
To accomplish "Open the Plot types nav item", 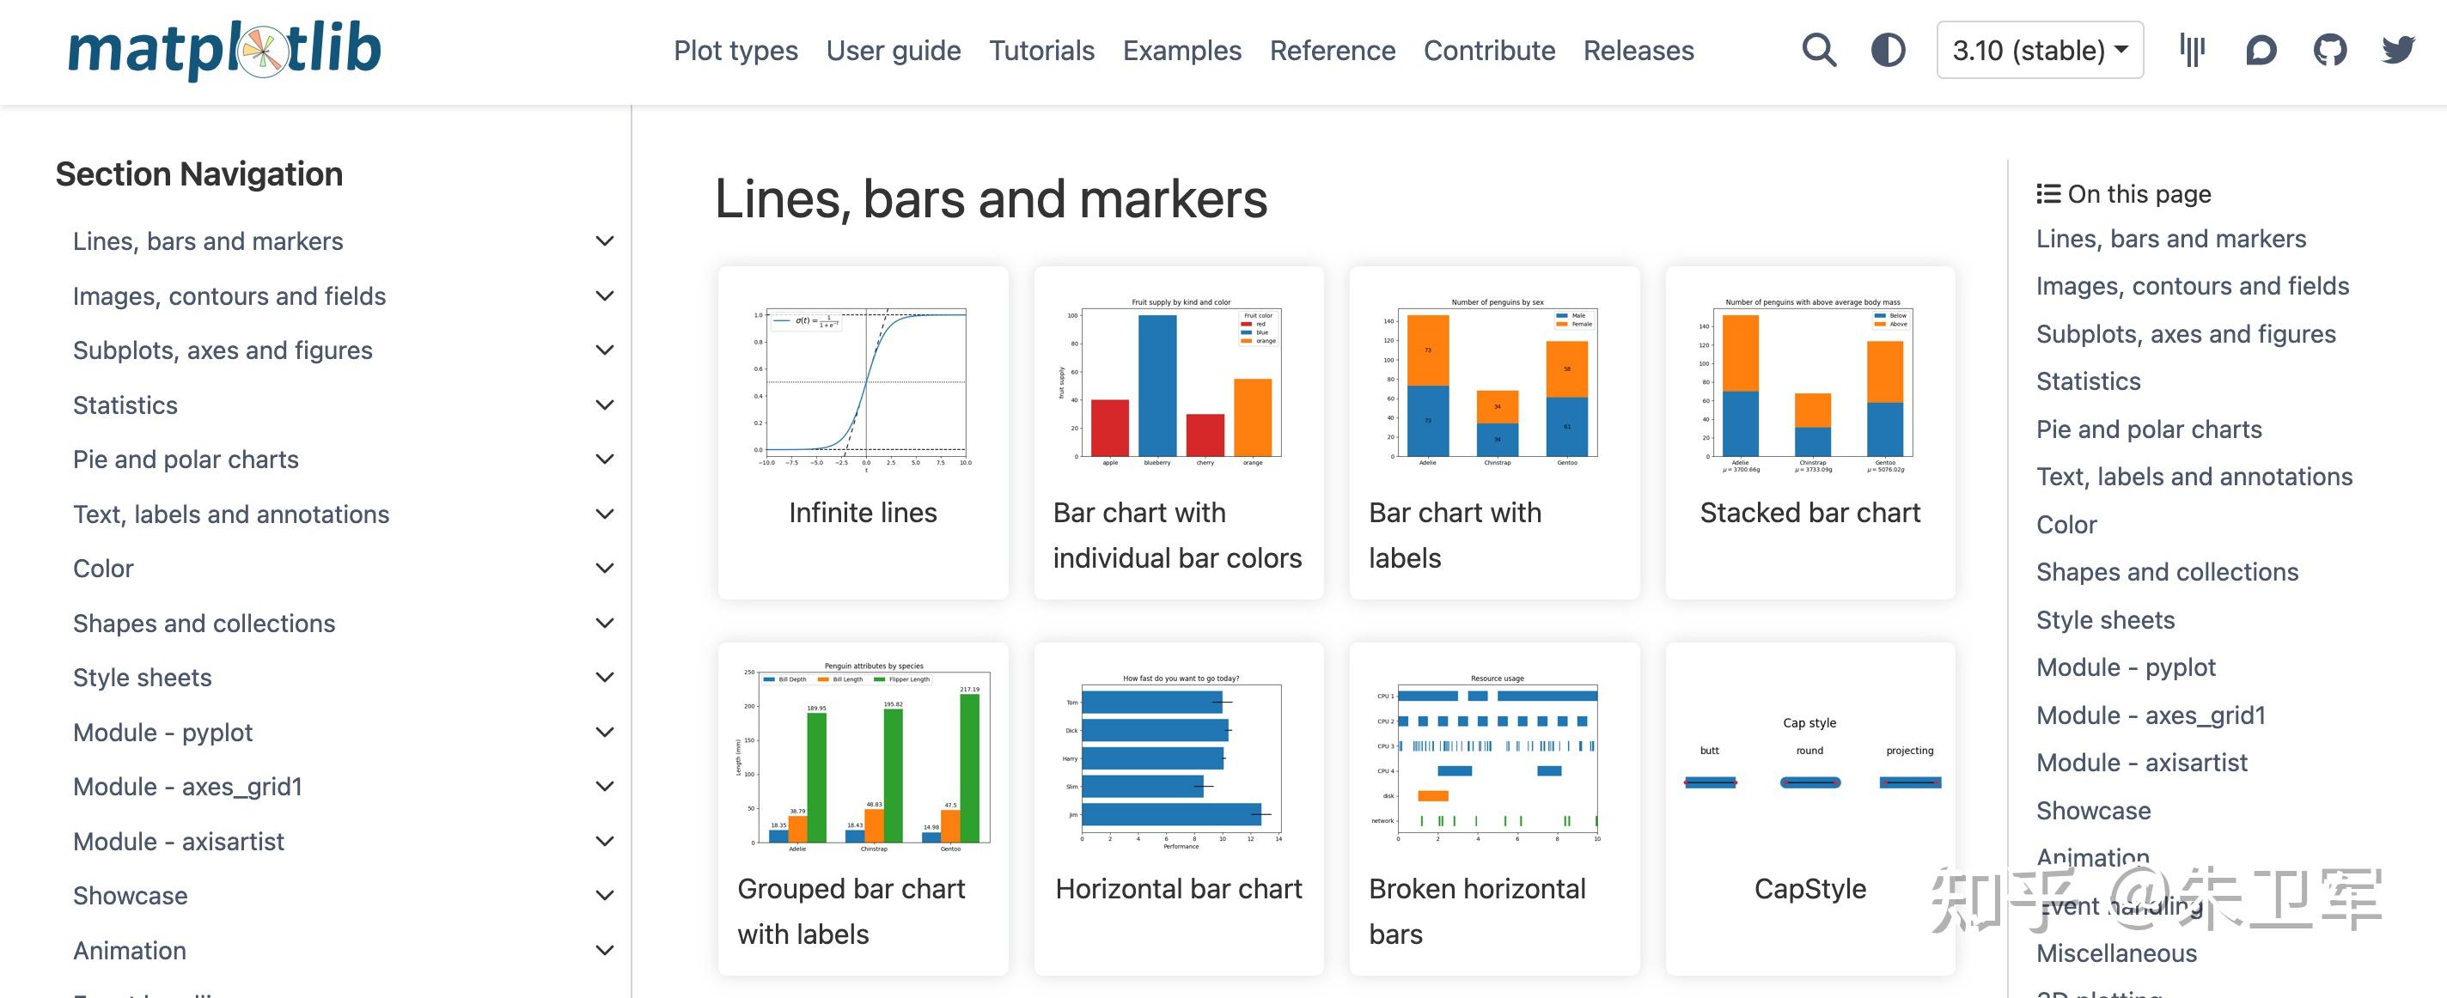I will (x=735, y=51).
